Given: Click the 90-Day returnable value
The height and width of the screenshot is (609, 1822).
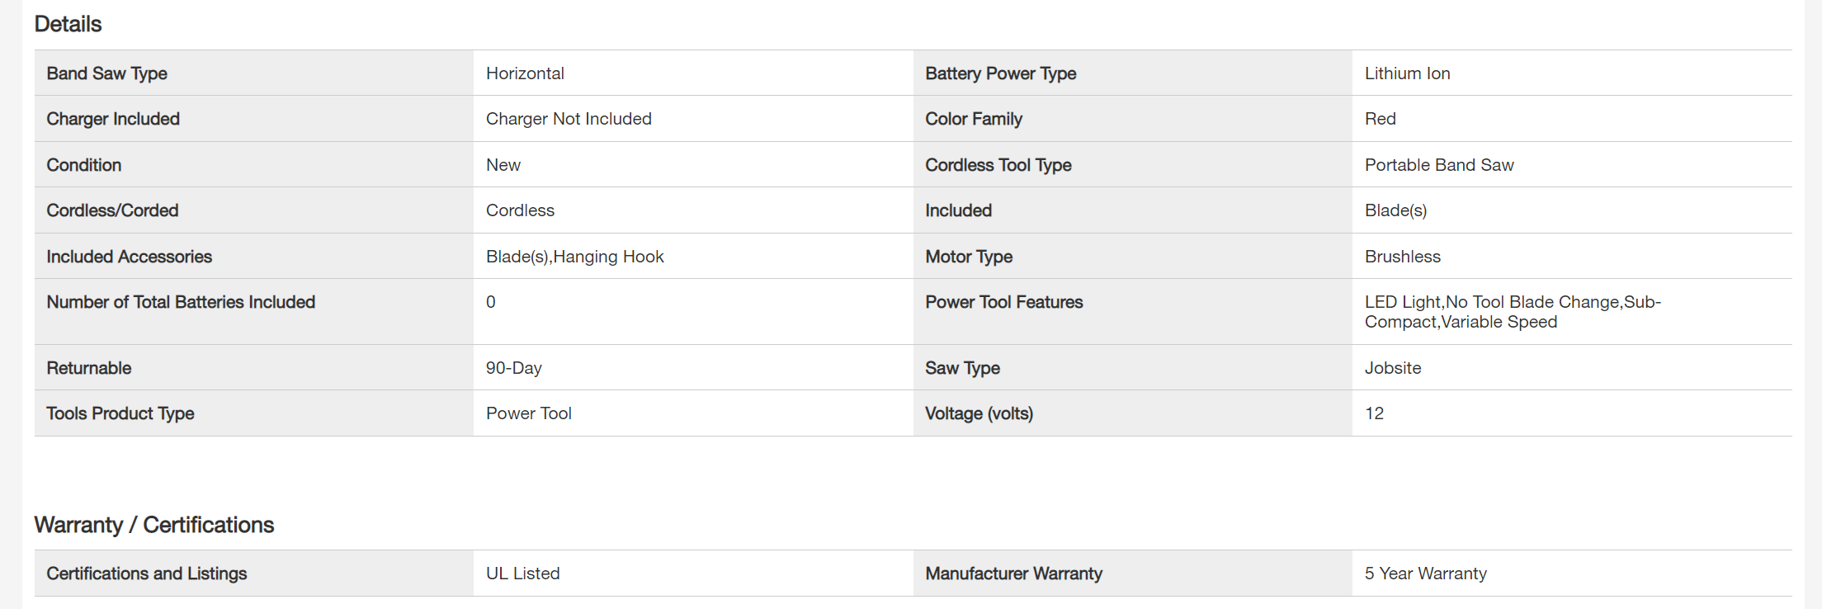Looking at the screenshot, I should (513, 368).
